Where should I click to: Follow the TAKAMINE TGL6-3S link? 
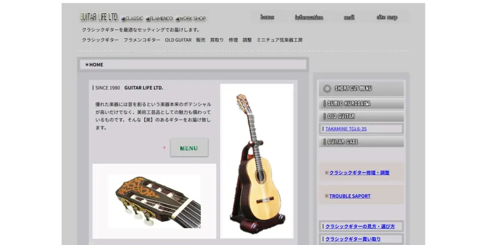(346, 129)
